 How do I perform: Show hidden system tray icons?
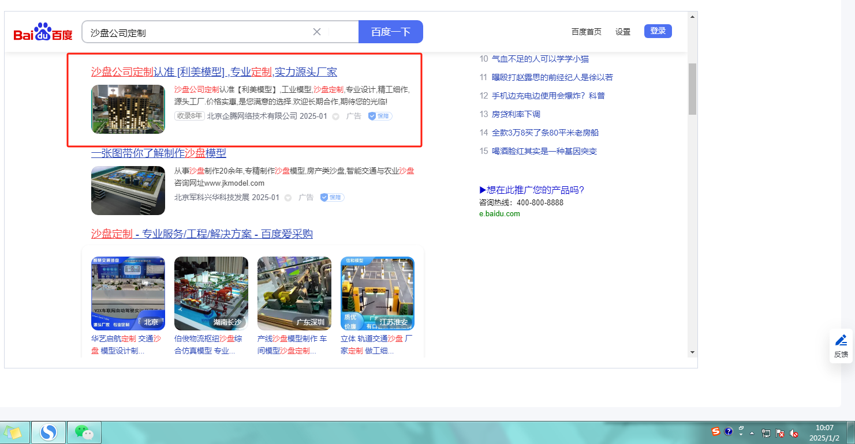pos(752,432)
